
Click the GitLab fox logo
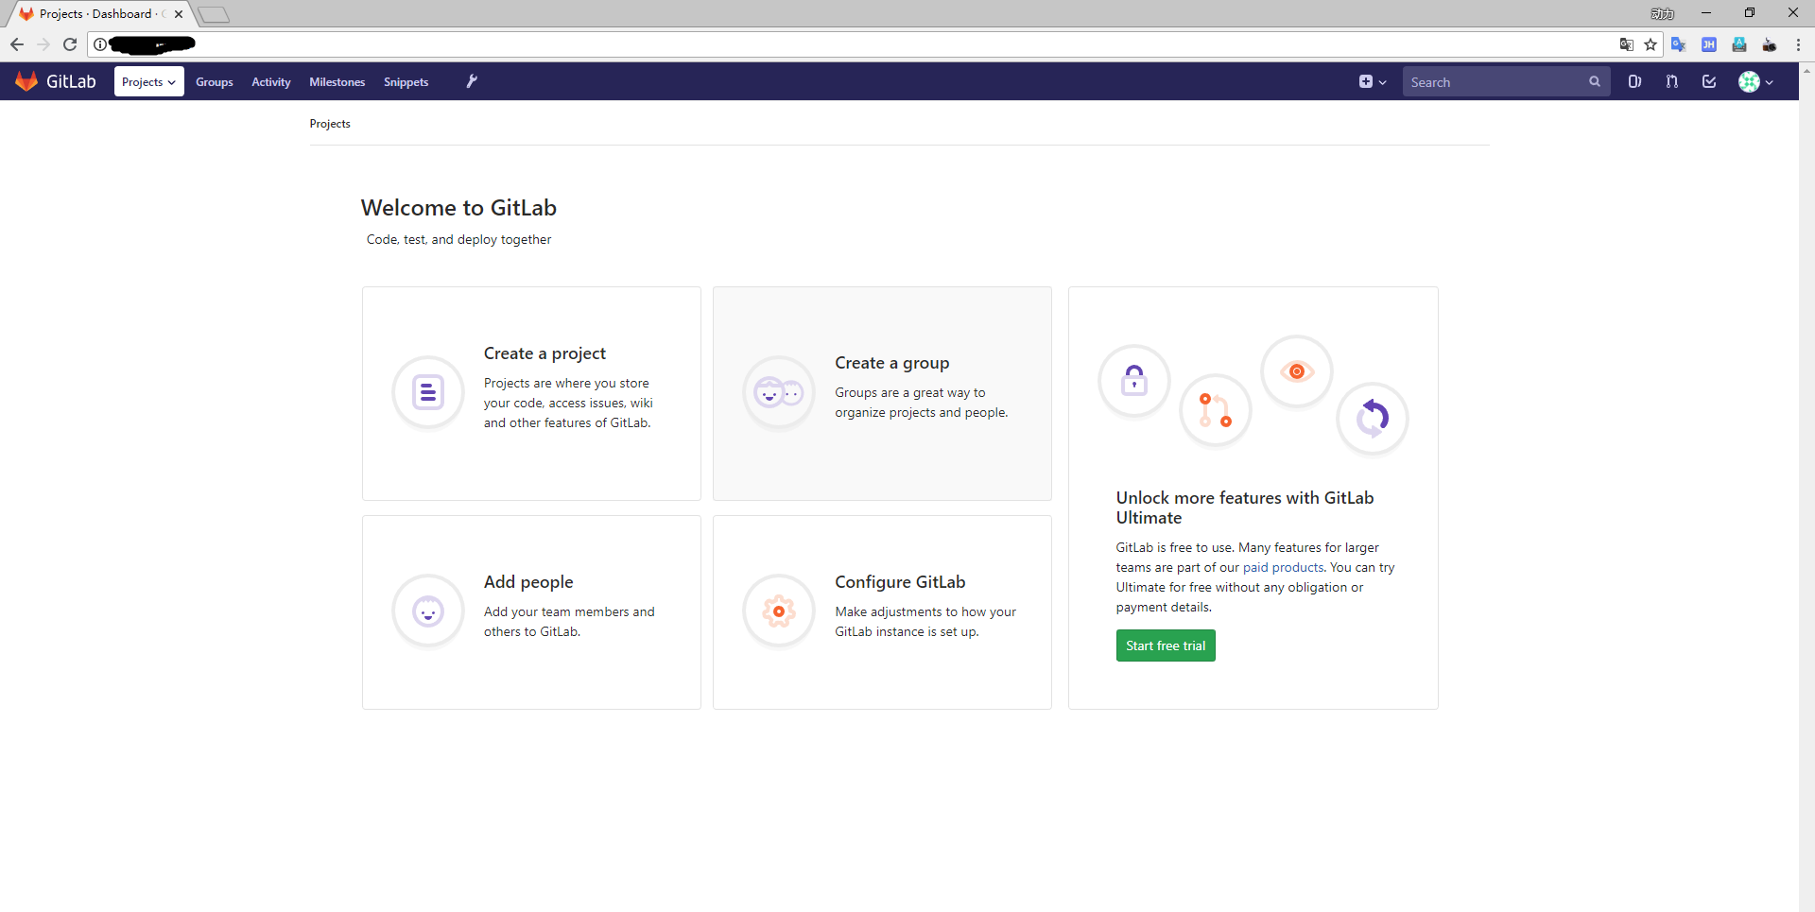26,81
